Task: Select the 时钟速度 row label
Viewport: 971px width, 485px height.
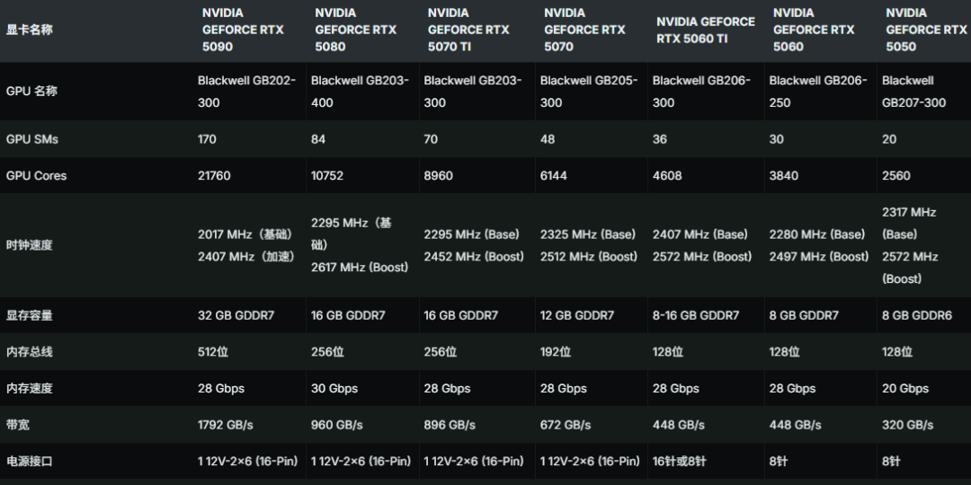Action: pyautogui.click(x=30, y=245)
